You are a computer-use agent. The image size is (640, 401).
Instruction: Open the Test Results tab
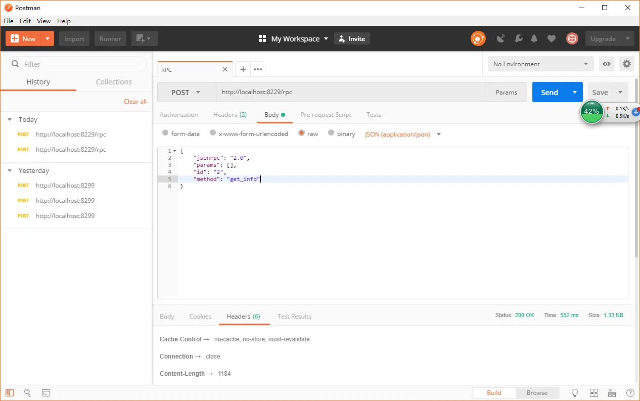click(x=294, y=316)
